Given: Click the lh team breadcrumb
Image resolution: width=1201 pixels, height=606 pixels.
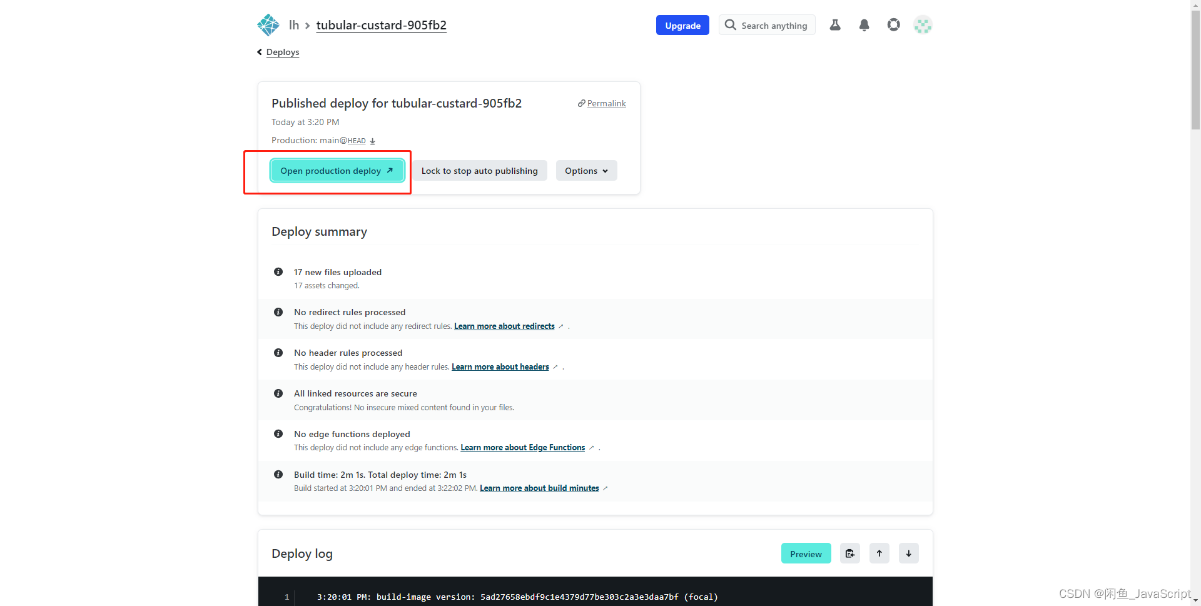Looking at the screenshot, I should pyautogui.click(x=294, y=25).
